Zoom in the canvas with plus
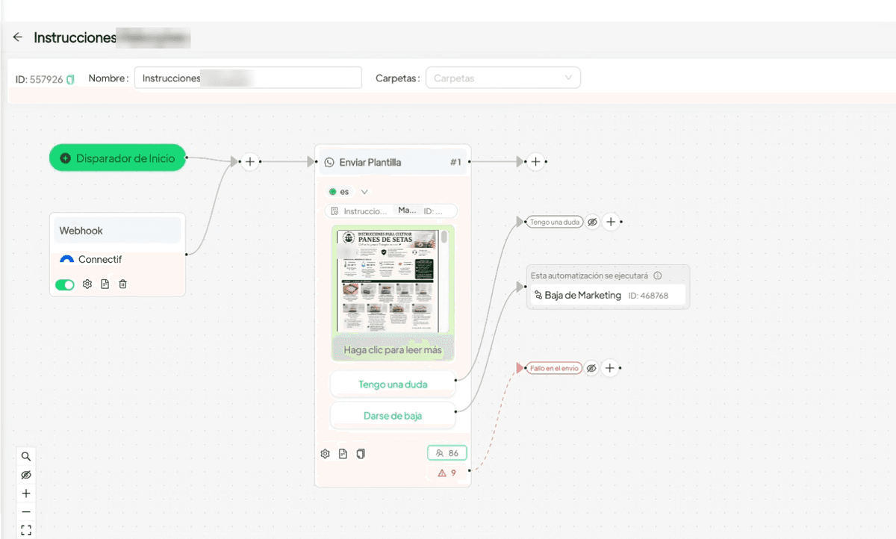Image resolution: width=896 pixels, height=539 pixels. pos(26,493)
